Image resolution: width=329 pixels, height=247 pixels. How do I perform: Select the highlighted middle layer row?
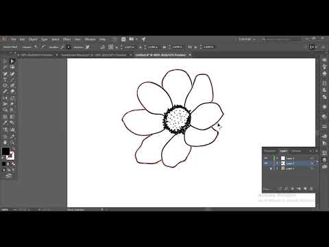pyautogui.click(x=291, y=163)
